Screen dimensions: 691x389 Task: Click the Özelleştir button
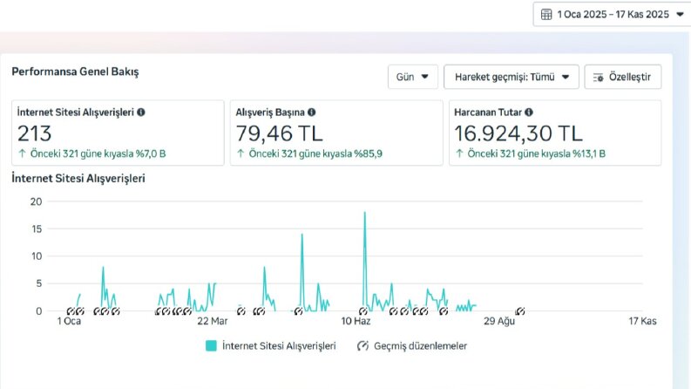623,77
